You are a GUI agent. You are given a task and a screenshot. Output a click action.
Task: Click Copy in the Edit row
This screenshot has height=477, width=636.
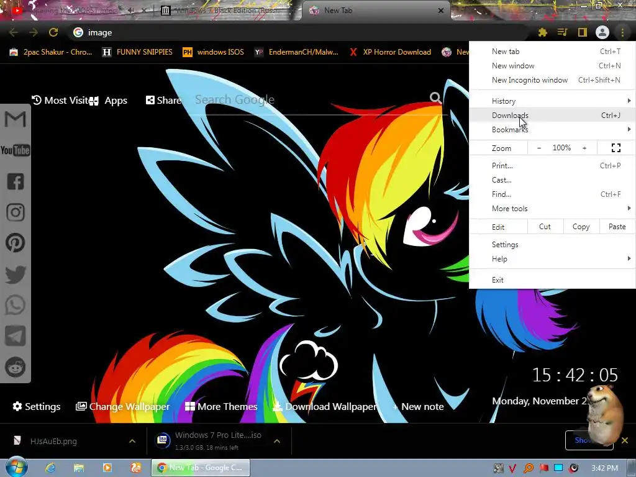coord(581,227)
